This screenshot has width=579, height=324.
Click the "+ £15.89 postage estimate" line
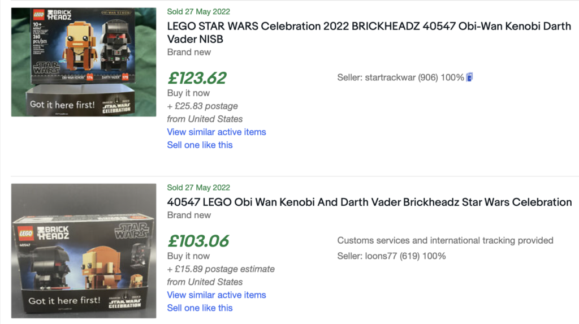221,269
